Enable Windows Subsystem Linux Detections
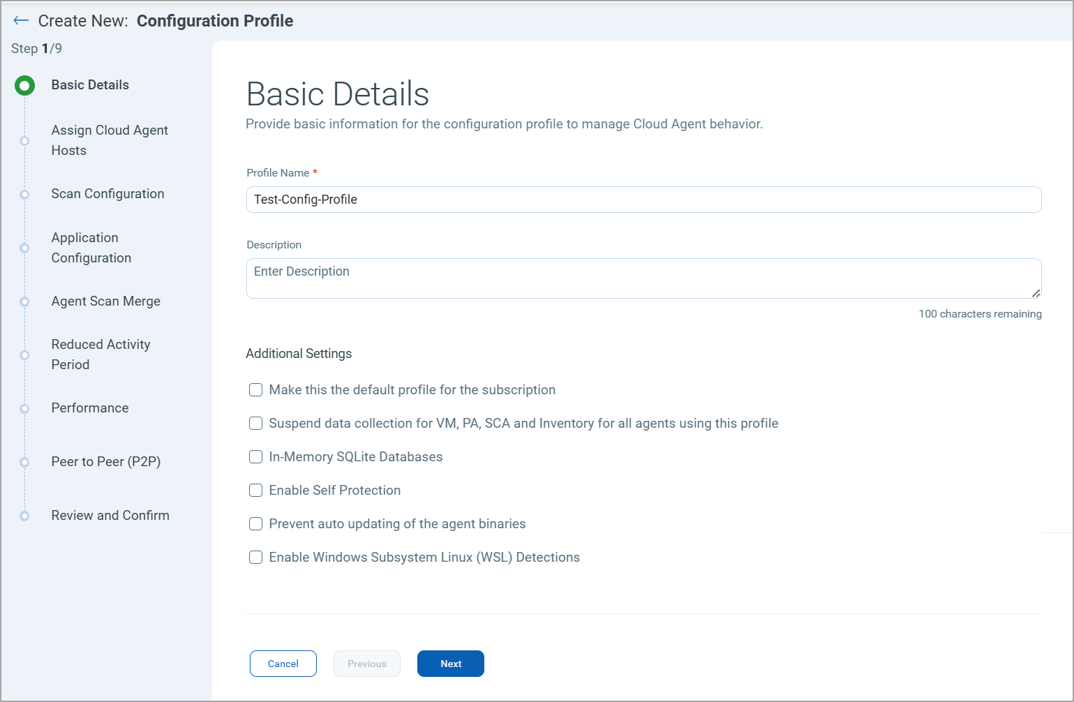Viewport: 1074px width, 702px height. click(x=255, y=557)
